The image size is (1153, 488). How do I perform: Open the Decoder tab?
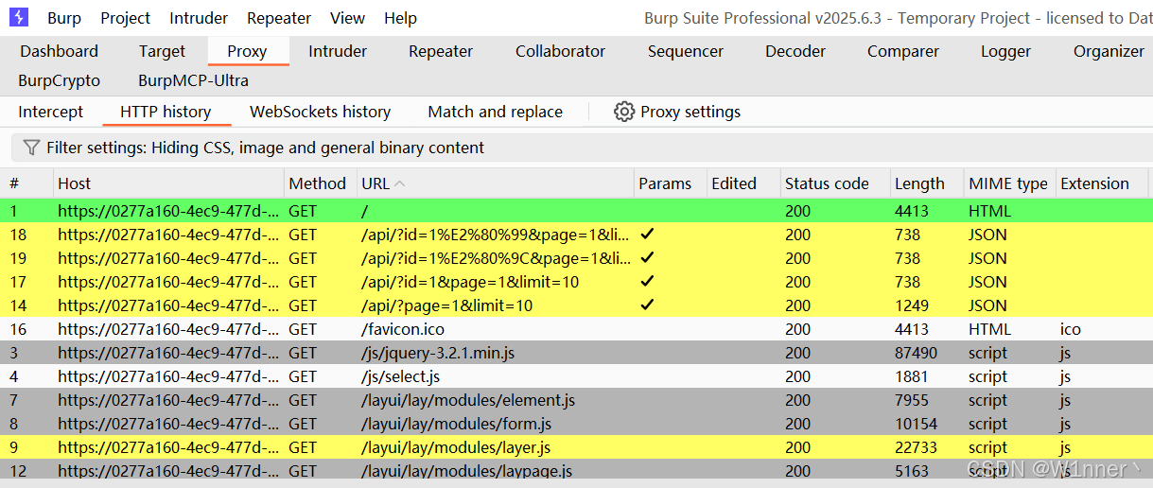(x=795, y=51)
